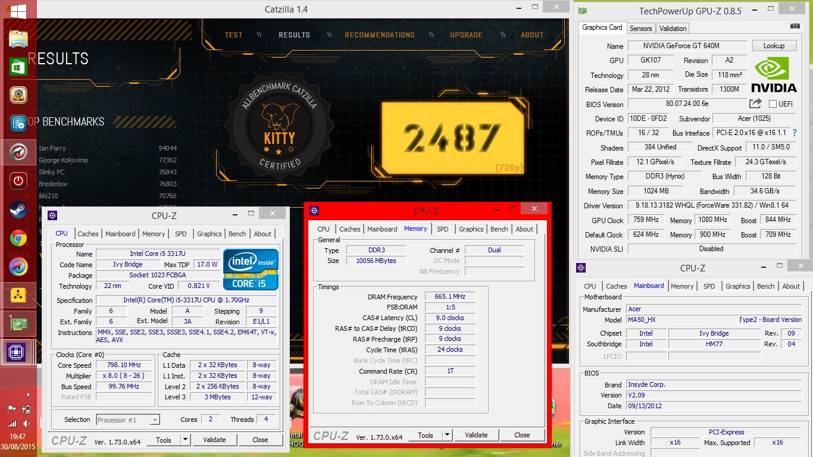Select the RESULTS menu in Catzilla
This screenshot has width=813, height=457.
(x=294, y=35)
